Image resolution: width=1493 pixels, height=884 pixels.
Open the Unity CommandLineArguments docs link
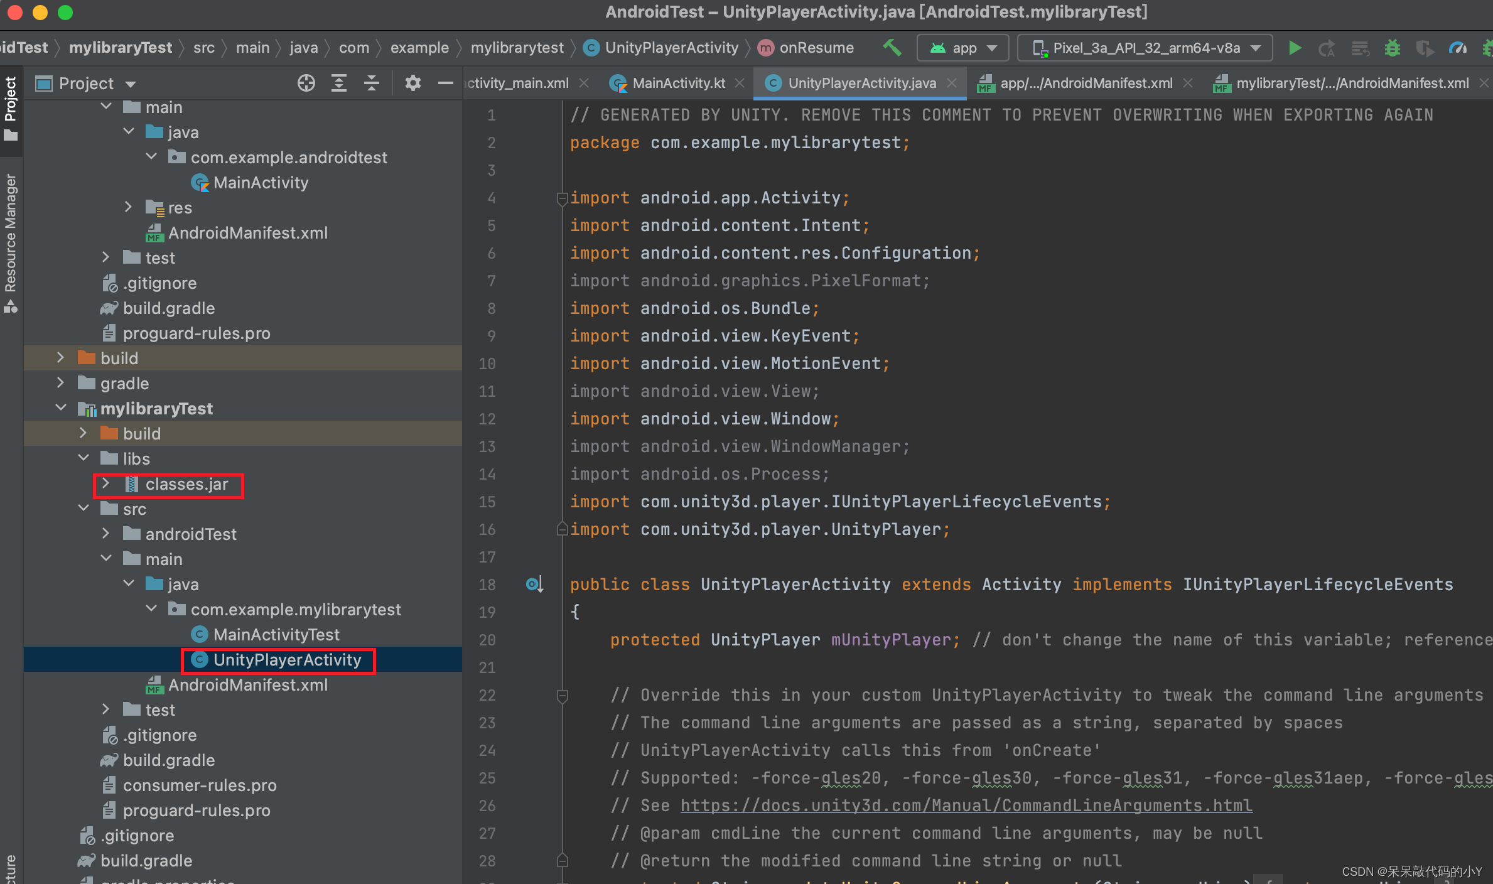pos(966,806)
